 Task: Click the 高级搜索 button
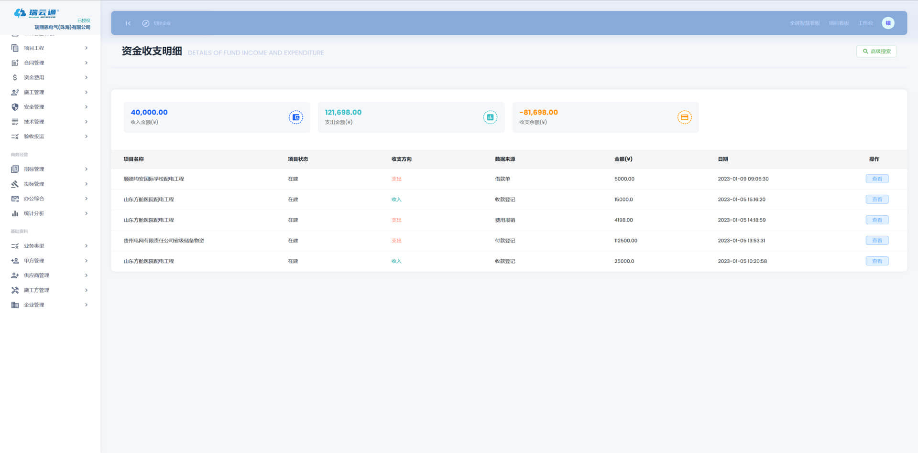click(x=876, y=52)
